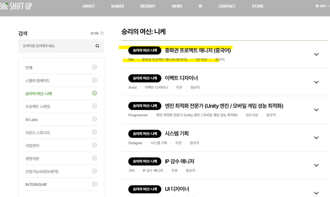Click the Programmer job type label
This screenshot has width=330, height=197.
pos(138,115)
